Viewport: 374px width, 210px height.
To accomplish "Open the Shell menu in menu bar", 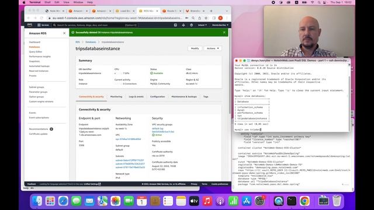I will 47,2.
